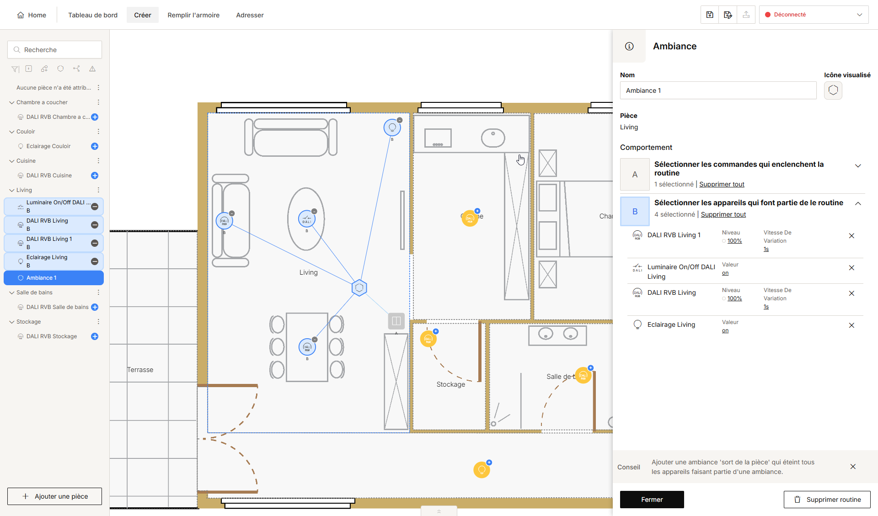878x516 pixels.
Task: Remove Eclairage Living from routine with X
Action: coord(851,325)
